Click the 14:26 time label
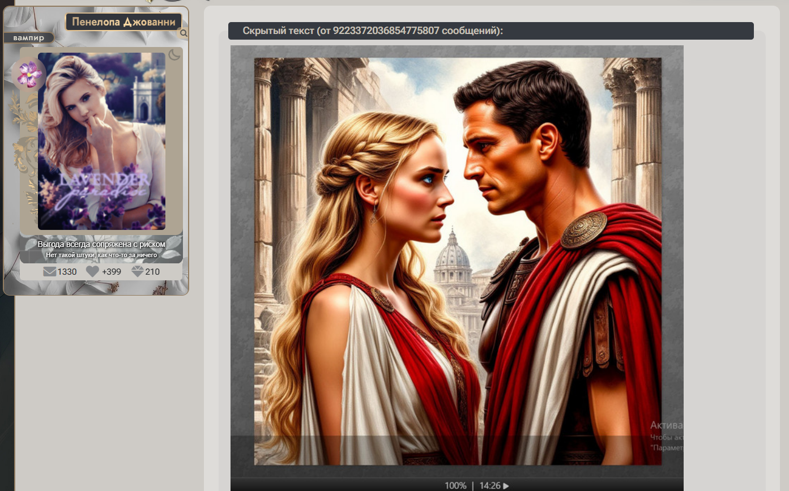Screen dimensions: 789x491 490,485
